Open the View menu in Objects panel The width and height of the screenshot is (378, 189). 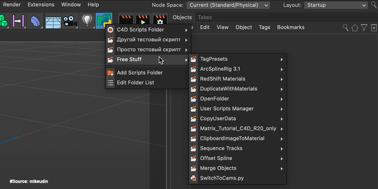(222, 27)
